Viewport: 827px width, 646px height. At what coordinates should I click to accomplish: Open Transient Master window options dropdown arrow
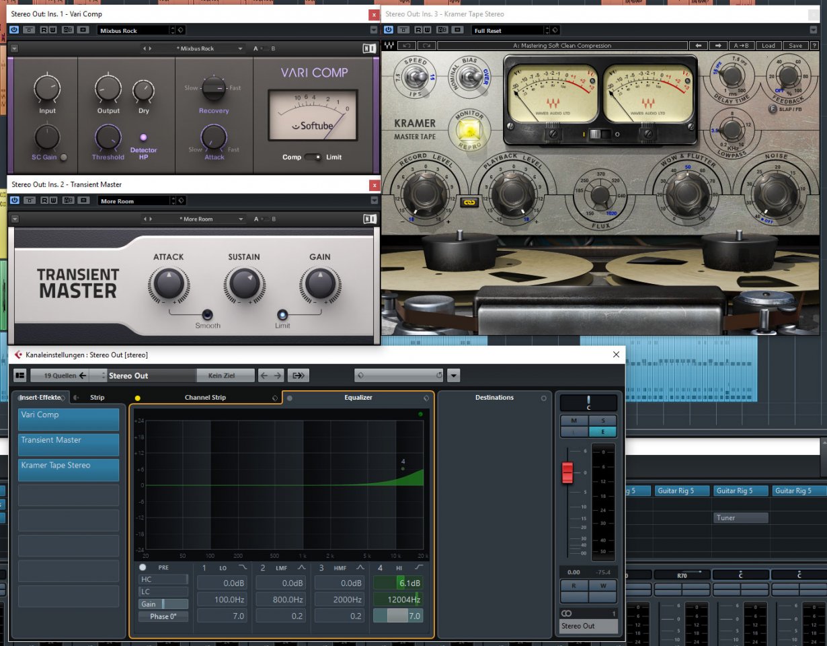[x=374, y=201]
